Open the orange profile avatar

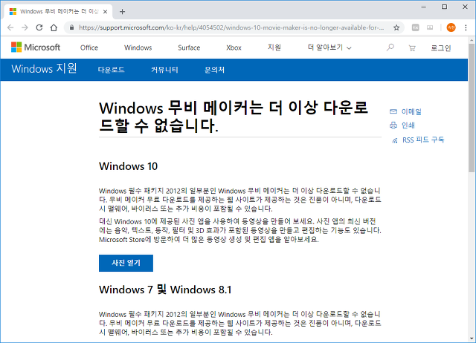pyautogui.click(x=451, y=27)
